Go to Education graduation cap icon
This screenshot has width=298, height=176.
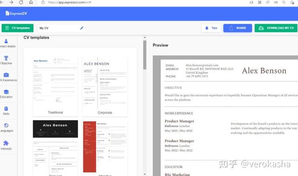pos(6,92)
